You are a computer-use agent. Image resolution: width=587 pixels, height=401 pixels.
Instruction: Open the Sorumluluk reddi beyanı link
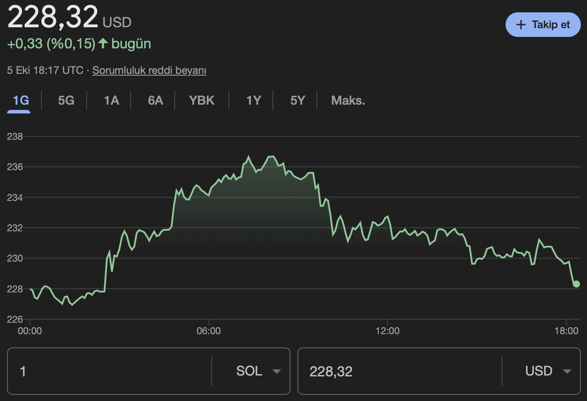(x=149, y=70)
